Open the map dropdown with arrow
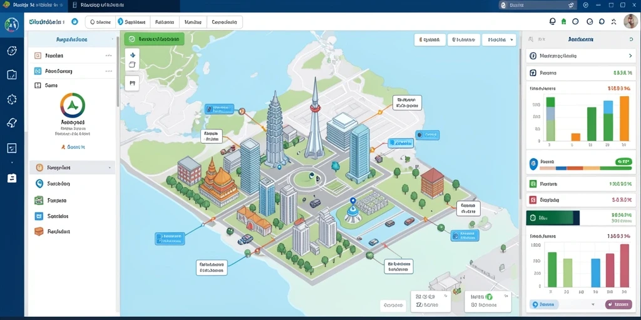Image resolution: width=641 pixels, height=320 pixels. (x=499, y=40)
